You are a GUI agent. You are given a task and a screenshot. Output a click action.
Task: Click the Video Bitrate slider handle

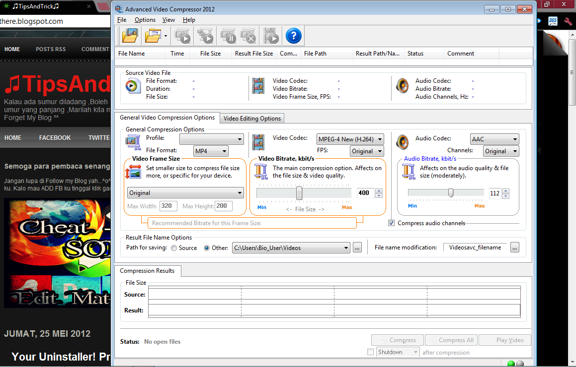point(299,193)
